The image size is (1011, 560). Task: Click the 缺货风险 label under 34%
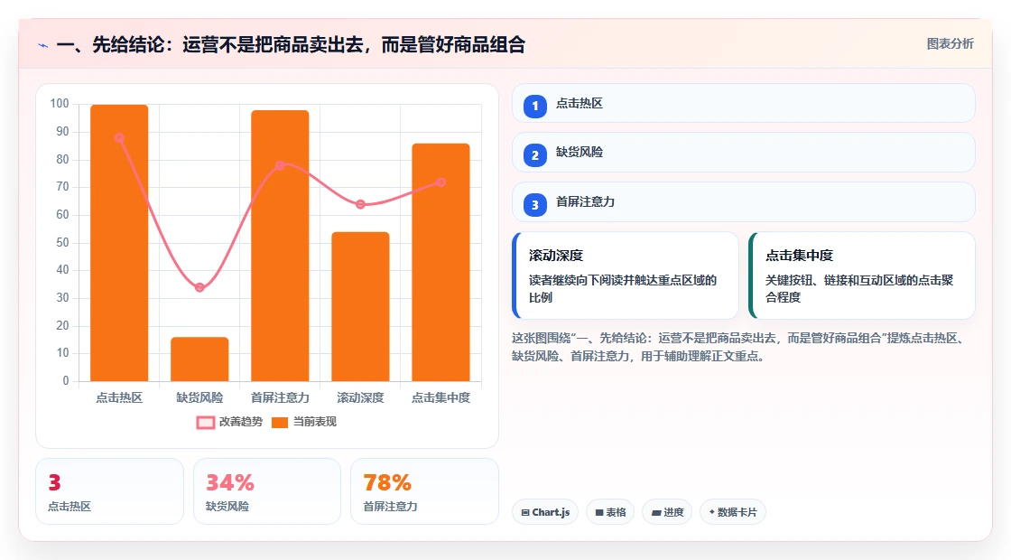[227, 507]
